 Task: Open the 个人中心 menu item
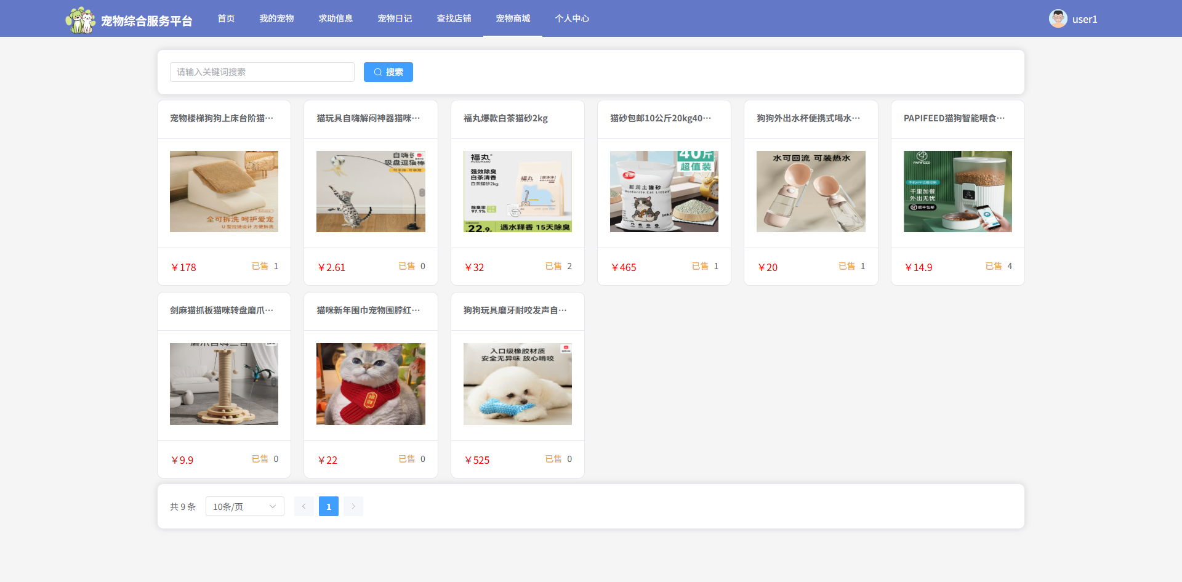click(x=572, y=18)
